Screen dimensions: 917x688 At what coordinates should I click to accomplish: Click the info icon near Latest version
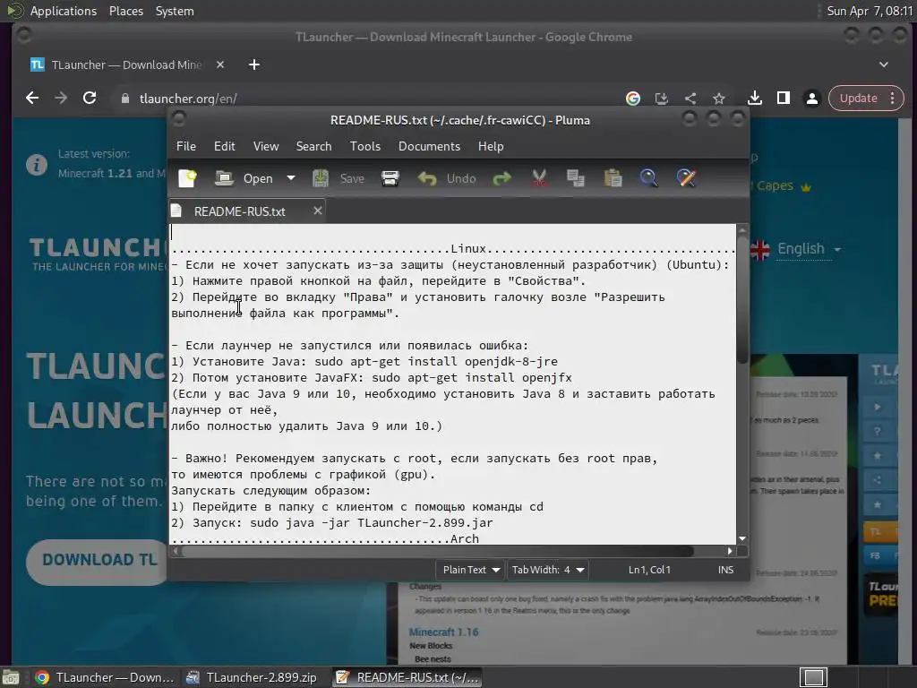pos(37,165)
